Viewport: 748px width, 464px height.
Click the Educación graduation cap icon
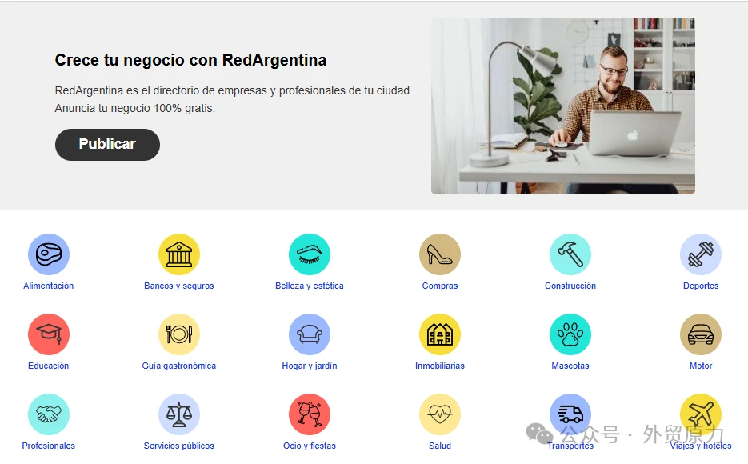(x=49, y=334)
